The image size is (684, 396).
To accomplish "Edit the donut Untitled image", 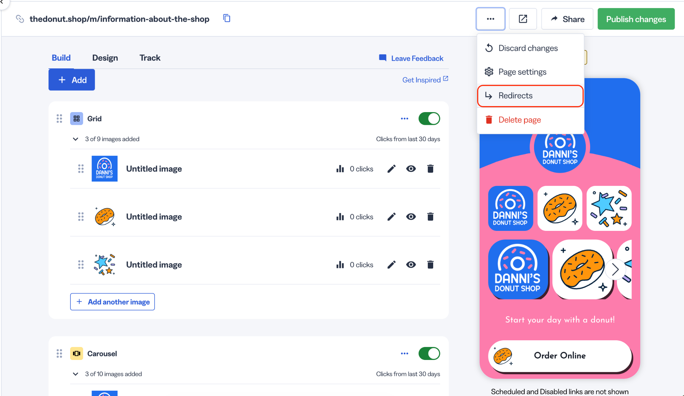I will pyautogui.click(x=391, y=217).
